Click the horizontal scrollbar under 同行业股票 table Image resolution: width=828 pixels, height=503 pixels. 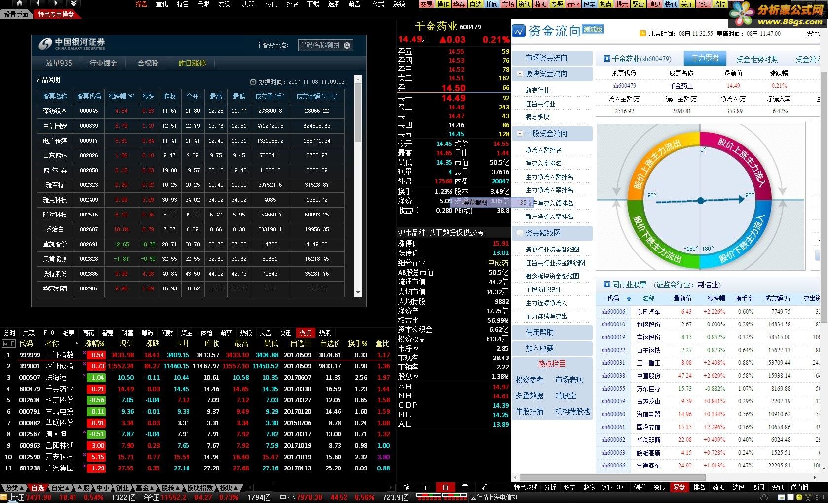612,477
